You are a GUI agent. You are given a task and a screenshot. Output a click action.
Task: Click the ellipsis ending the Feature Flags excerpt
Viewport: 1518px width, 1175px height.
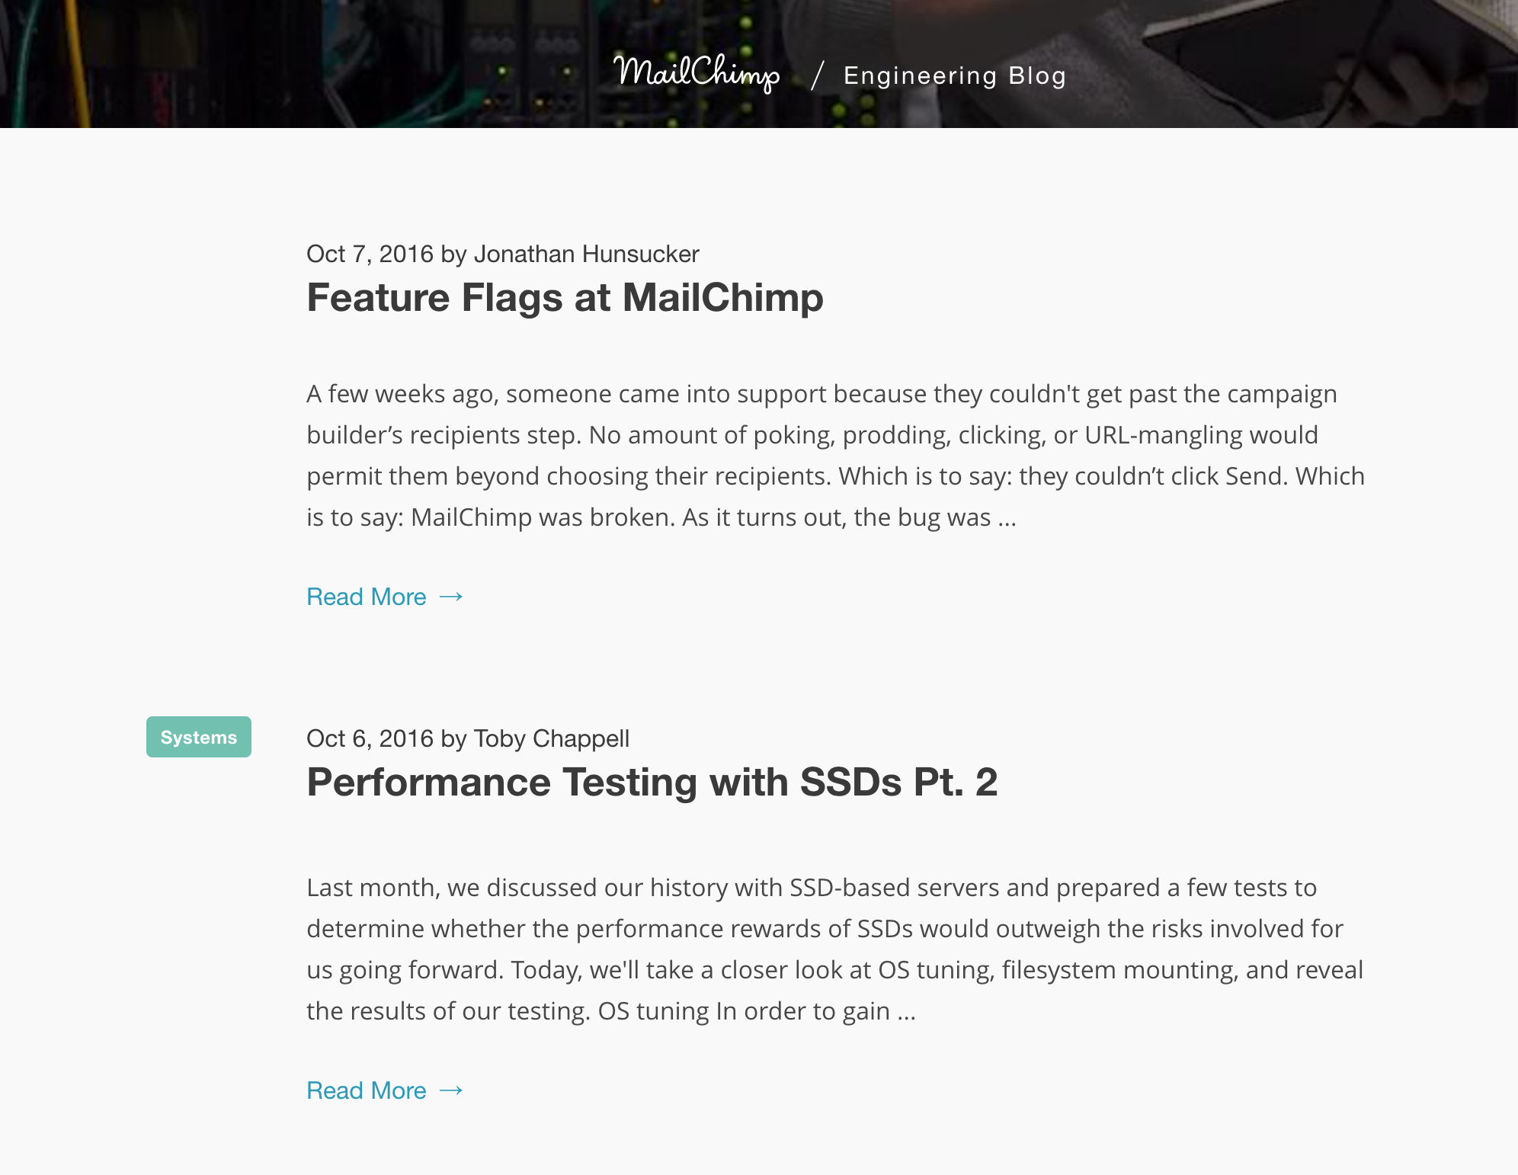[x=1007, y=518]
